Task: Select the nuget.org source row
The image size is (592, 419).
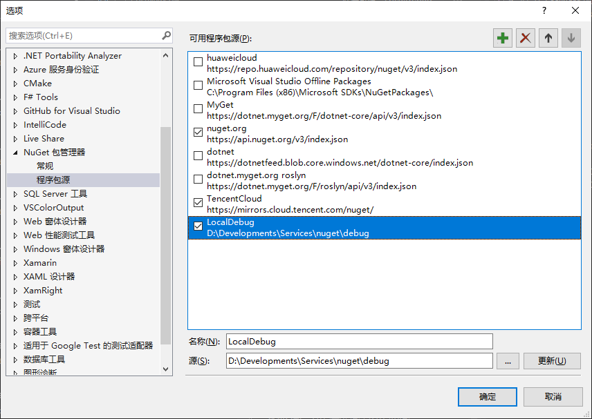Action: (385, 134)
